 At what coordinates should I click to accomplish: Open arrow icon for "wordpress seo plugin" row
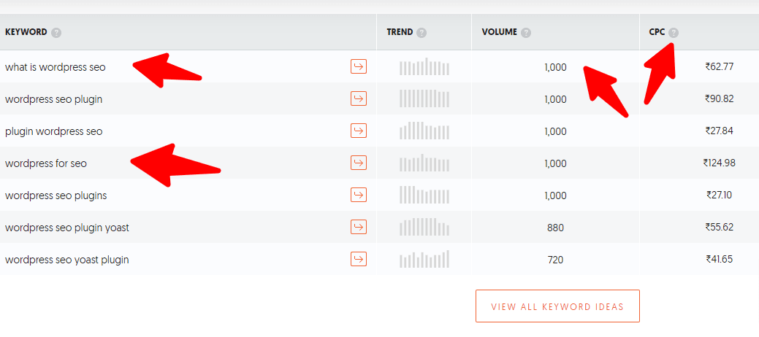[359, 98]
